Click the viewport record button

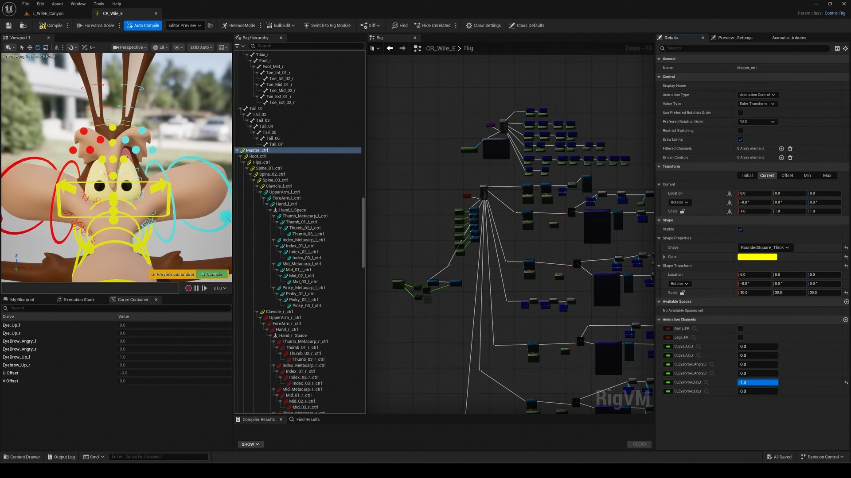[x=188, y=288]
